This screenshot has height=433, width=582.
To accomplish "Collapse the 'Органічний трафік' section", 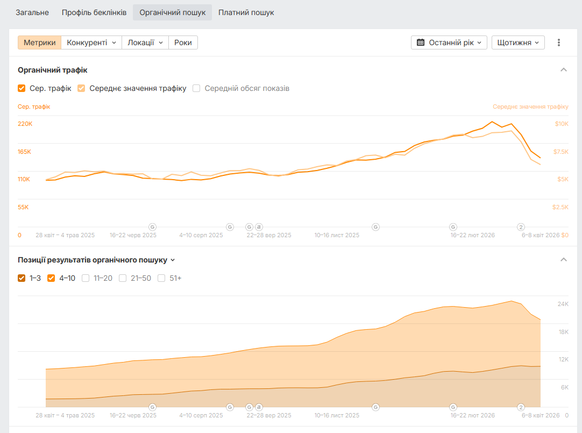I will 564,70.
